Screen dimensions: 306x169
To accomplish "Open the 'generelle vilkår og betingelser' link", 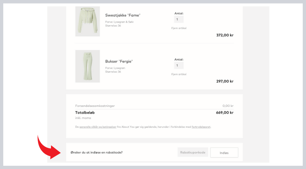I will tap(98, 127).
